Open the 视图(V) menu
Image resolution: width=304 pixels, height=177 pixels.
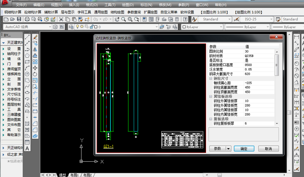57,5
